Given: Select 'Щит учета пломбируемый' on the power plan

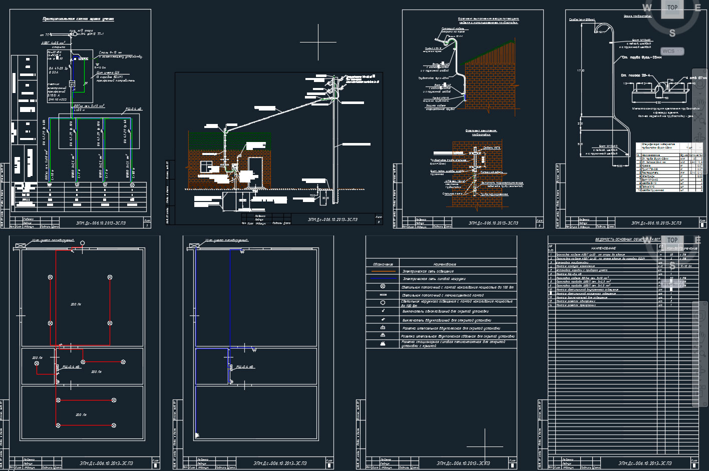Looking at the screenshot, I should (226, 240).
